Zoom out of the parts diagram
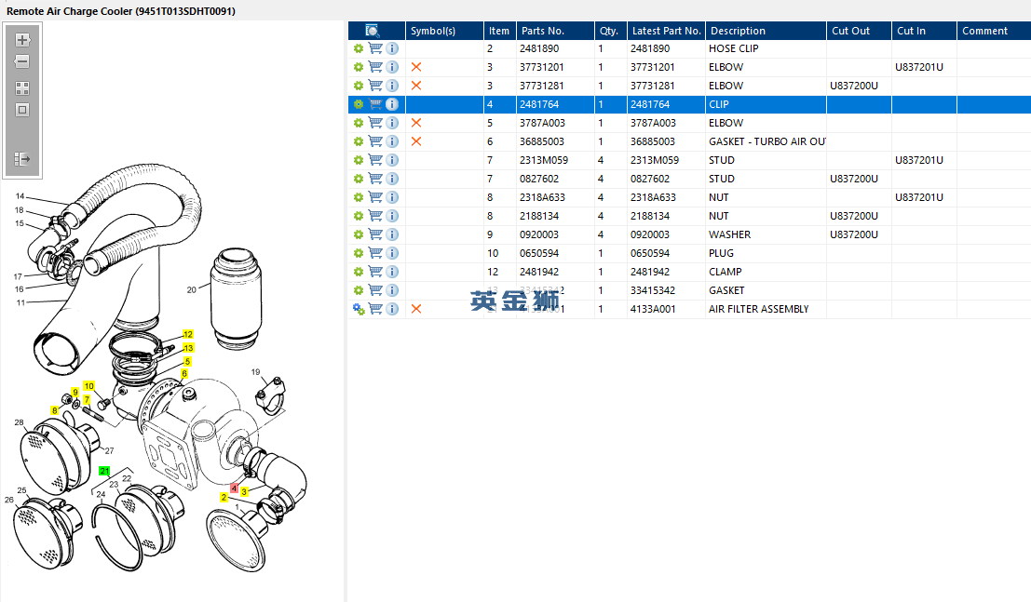Screen dimensions: 1031x602 click(x=22, y=61)
